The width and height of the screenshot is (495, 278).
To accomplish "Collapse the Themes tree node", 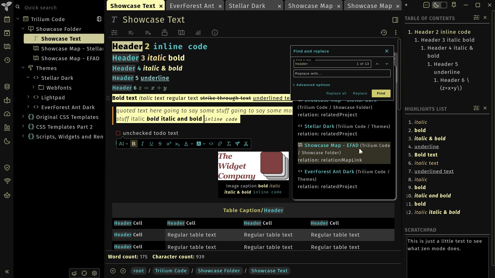I will click(23, 68).
